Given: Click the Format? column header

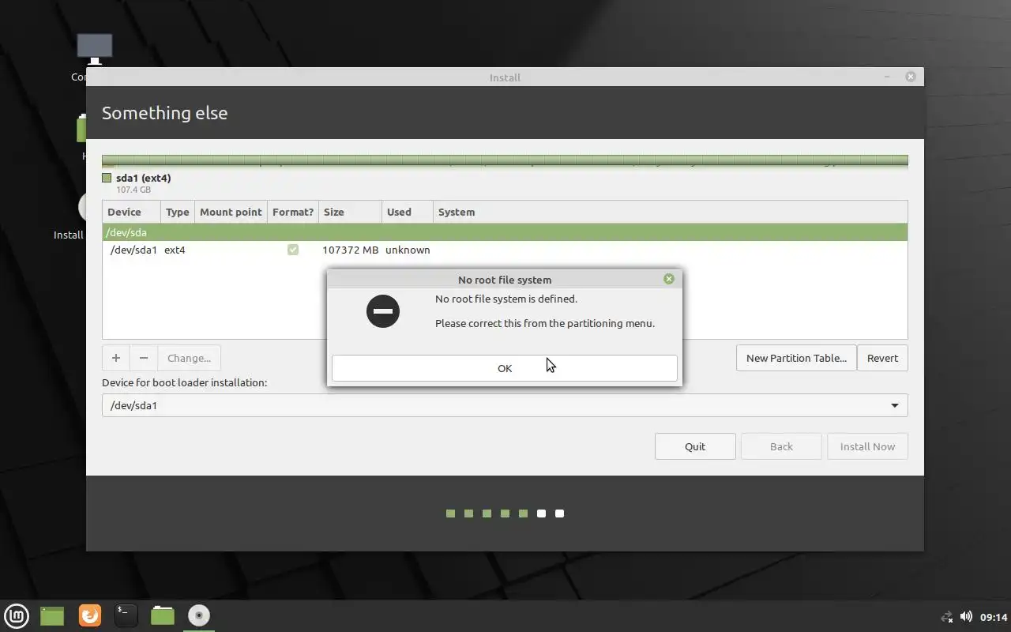Looking at the screenshot, I should click(293, 212).
